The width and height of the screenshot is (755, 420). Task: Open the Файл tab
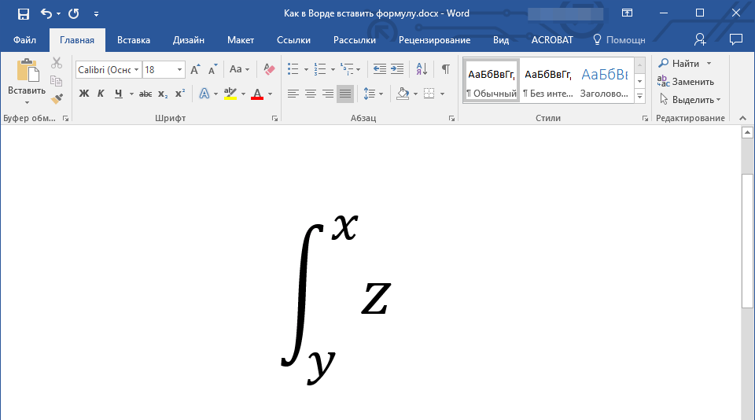tap(24, 40)
